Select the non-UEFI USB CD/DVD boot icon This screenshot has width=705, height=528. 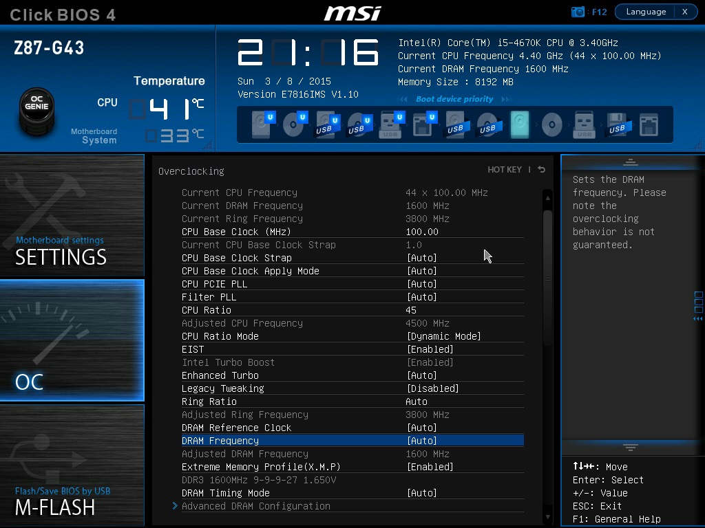click(x=489, y=124)
